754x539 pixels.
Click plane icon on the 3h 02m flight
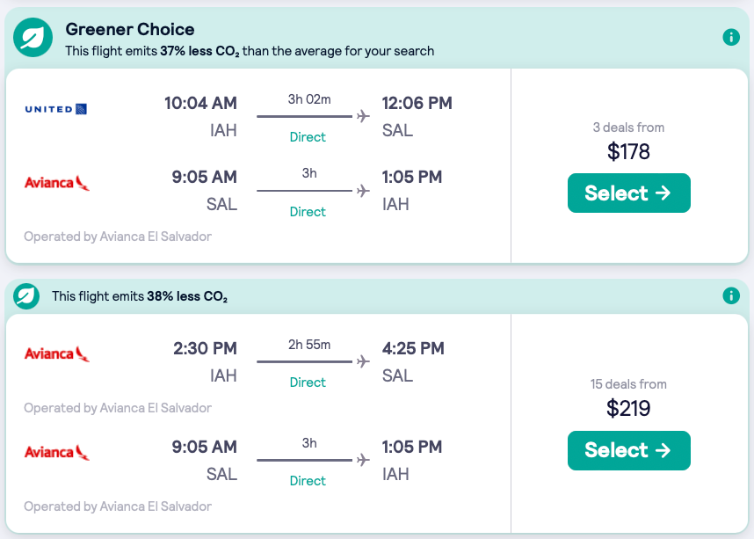pos(363,116)
